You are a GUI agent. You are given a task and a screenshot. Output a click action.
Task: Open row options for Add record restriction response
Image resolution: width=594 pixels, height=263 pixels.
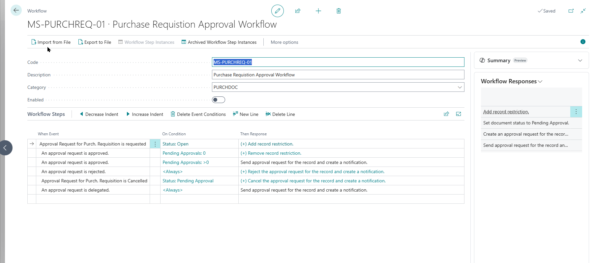pyautogui.click(x=576, y=112)
